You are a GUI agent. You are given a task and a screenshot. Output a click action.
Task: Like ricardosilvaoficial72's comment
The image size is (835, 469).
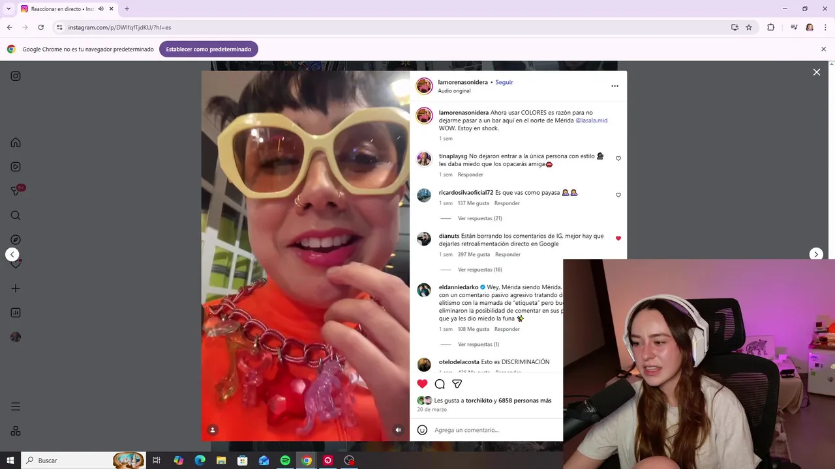pos(618,195)
